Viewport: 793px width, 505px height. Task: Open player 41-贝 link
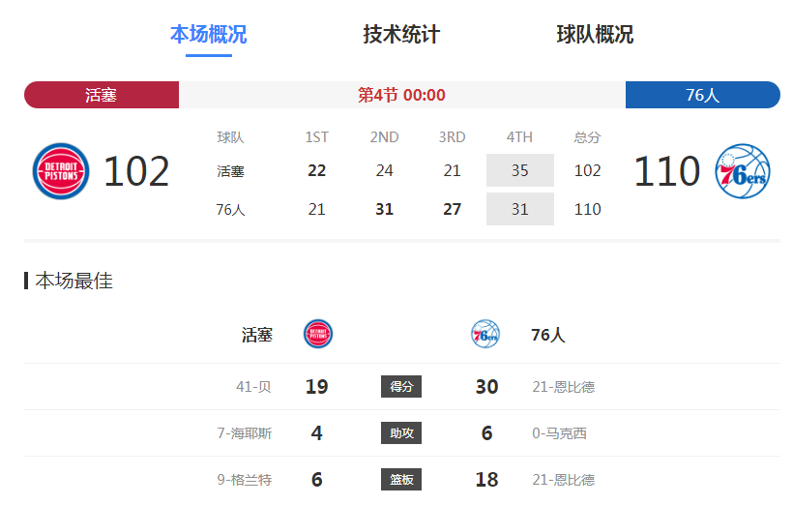tap(253, 387)
